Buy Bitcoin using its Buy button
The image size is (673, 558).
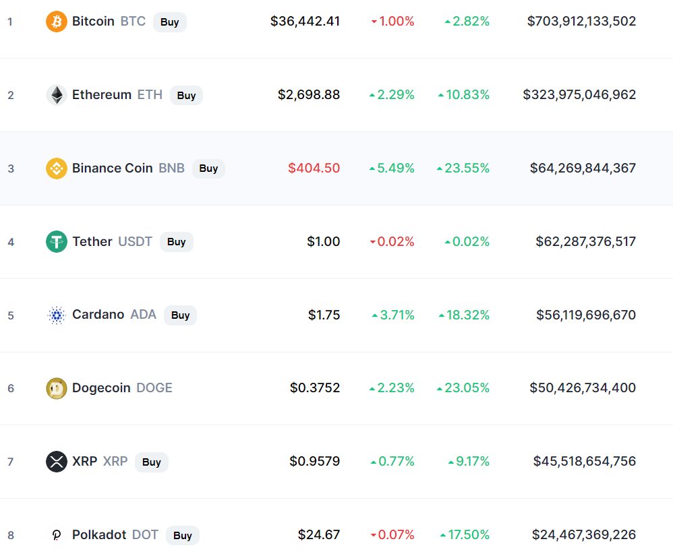pos(169,22)
